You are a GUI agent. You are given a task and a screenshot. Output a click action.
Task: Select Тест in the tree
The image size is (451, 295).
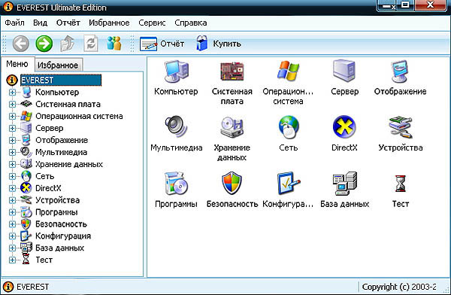44,260
